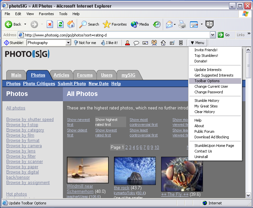The image size is (253, 208).
Task: Click the house icon in StumbleUpon toolbar
Action: (x=163, y=43)
